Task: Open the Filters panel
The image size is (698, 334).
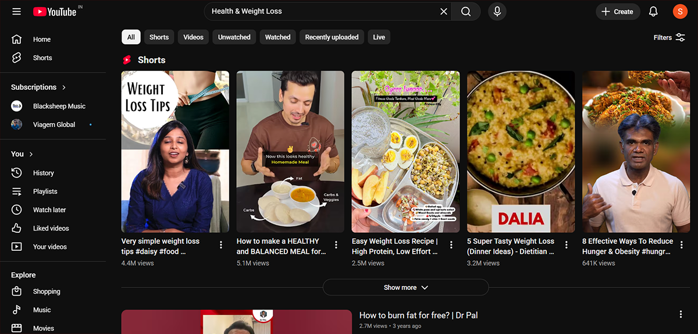Action: pos(669,37)
